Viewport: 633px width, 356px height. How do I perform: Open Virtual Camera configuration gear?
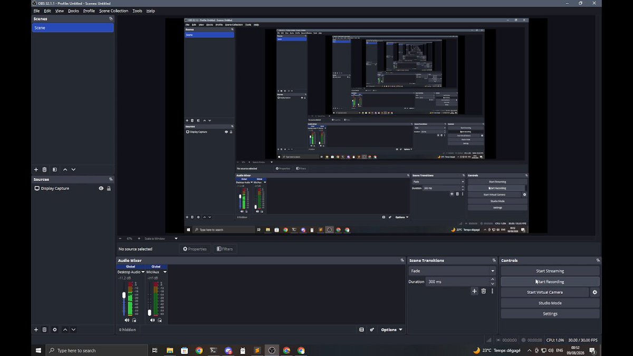595,292
